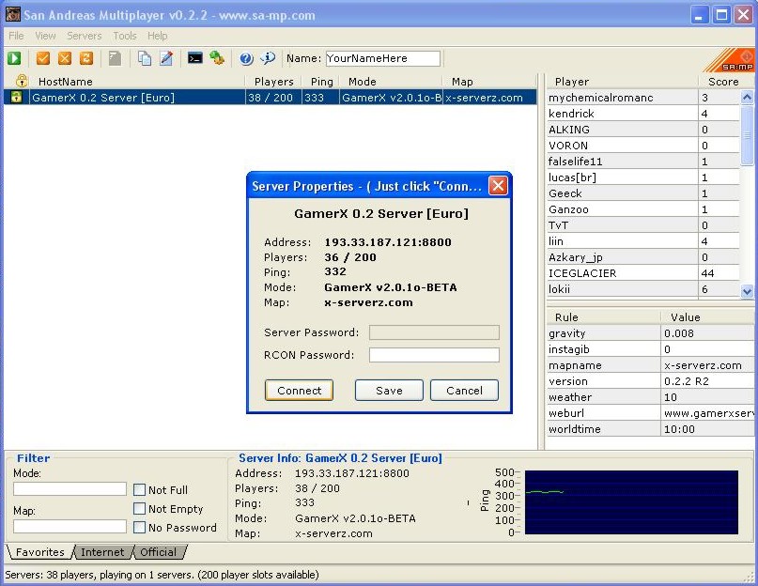This screenshot has height=586, width=758.
Task: Click the Player column header
Action: pyautogui.click(x=622, y=81)
